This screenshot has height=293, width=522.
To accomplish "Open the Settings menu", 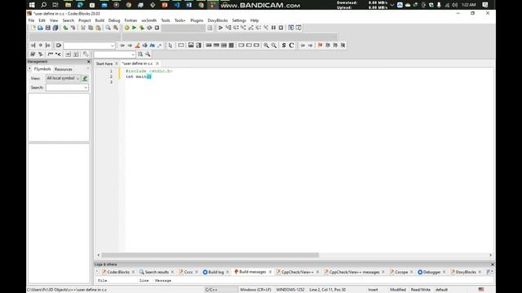I will click(239, 20).
